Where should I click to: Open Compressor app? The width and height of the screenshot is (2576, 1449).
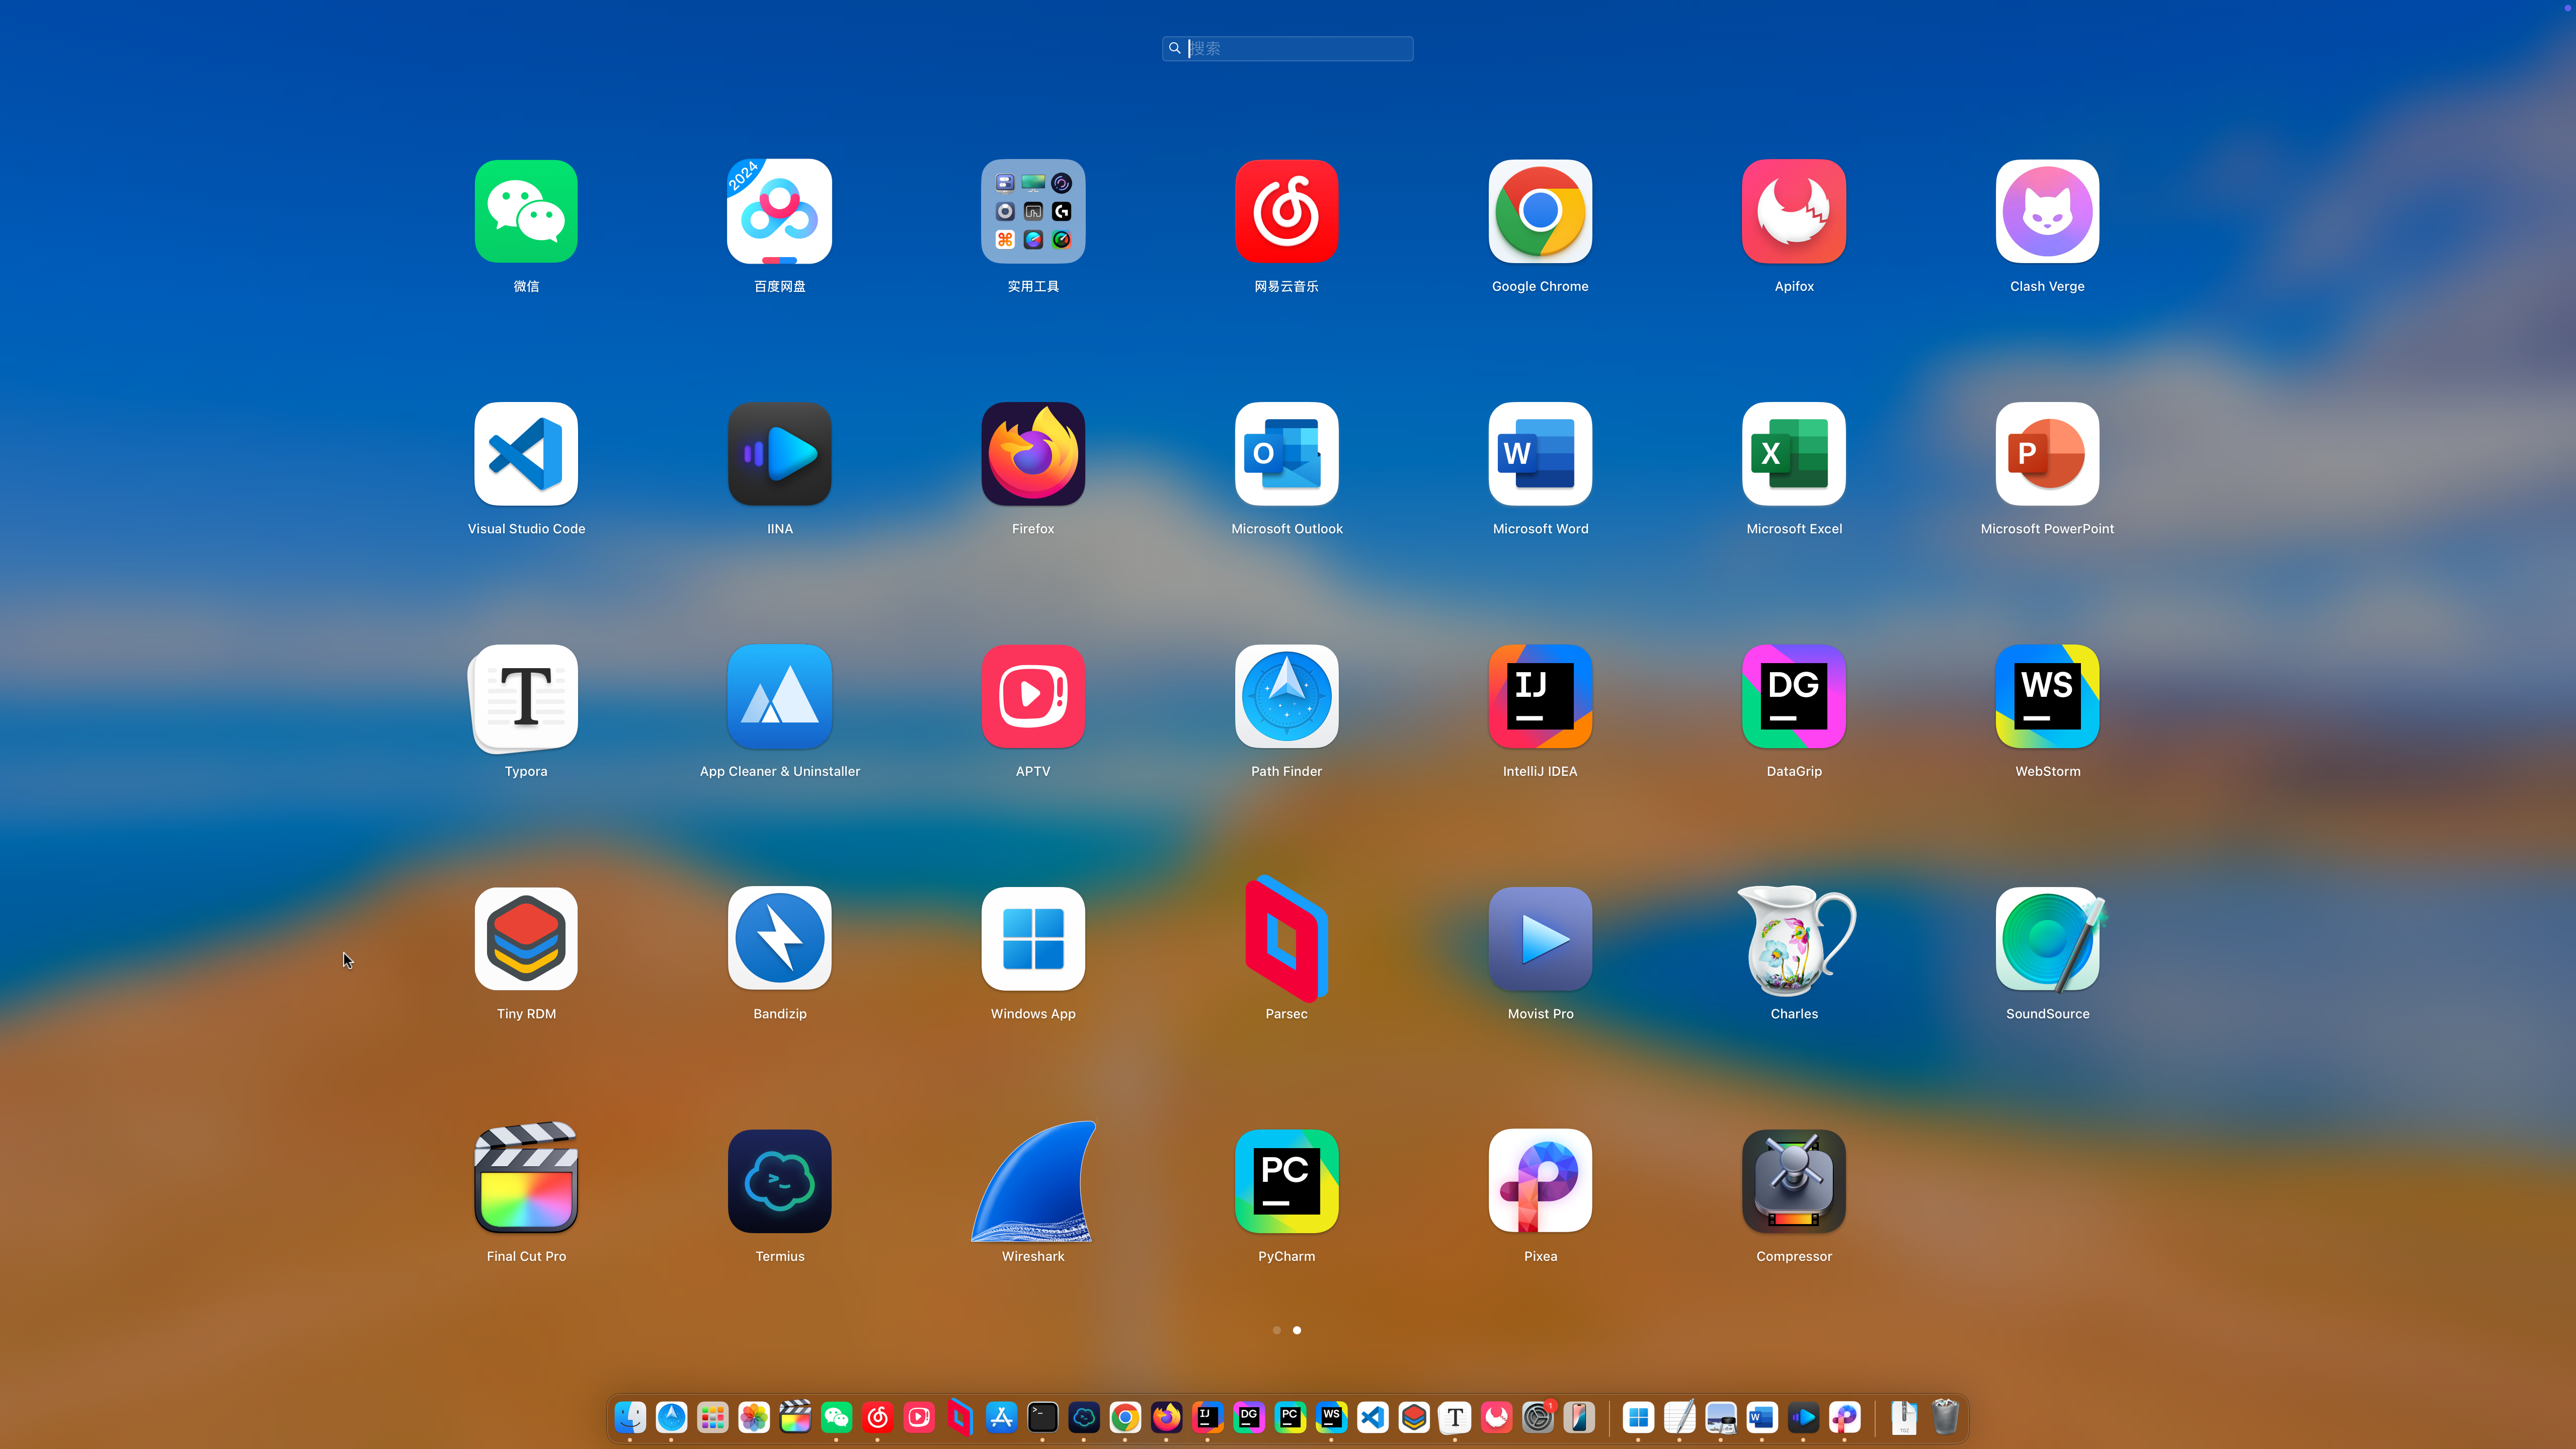[x=1793, y=1182]
